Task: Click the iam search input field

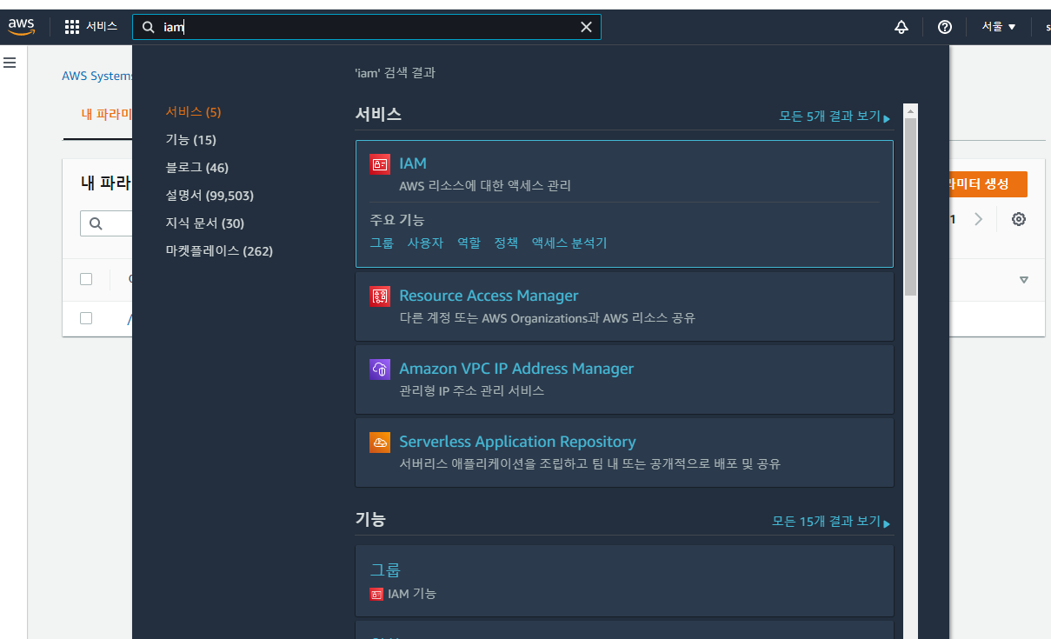Action: (x=366, y=27)
